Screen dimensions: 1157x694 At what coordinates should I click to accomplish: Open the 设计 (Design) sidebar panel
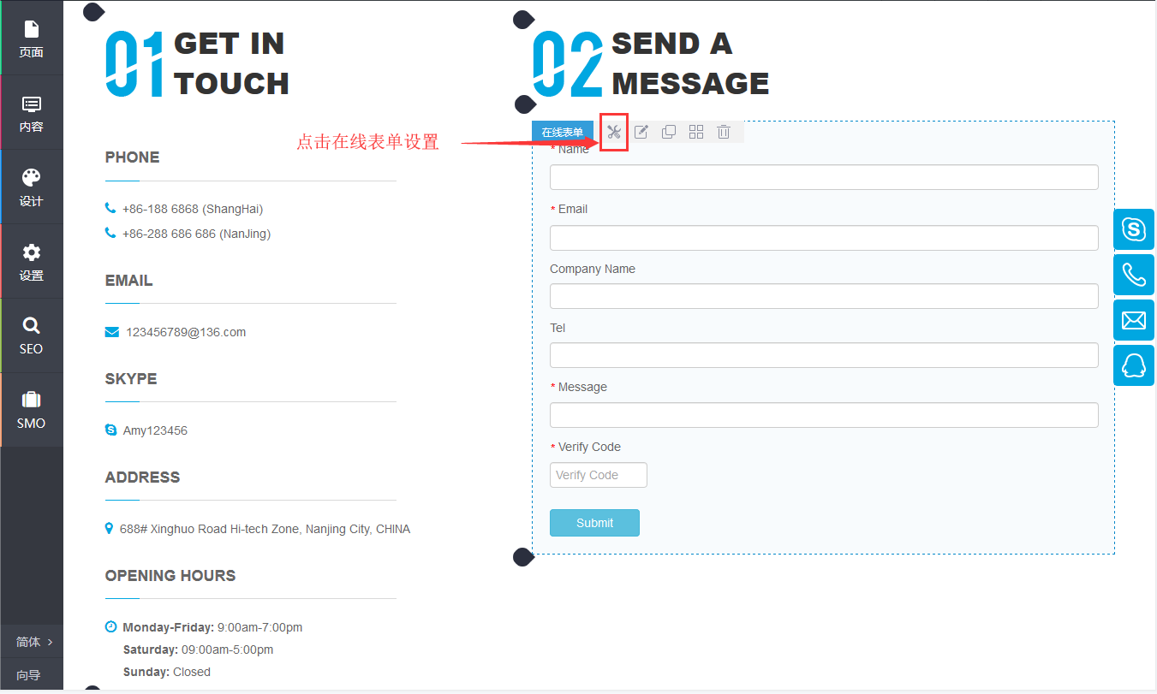(x=32, y=187)
